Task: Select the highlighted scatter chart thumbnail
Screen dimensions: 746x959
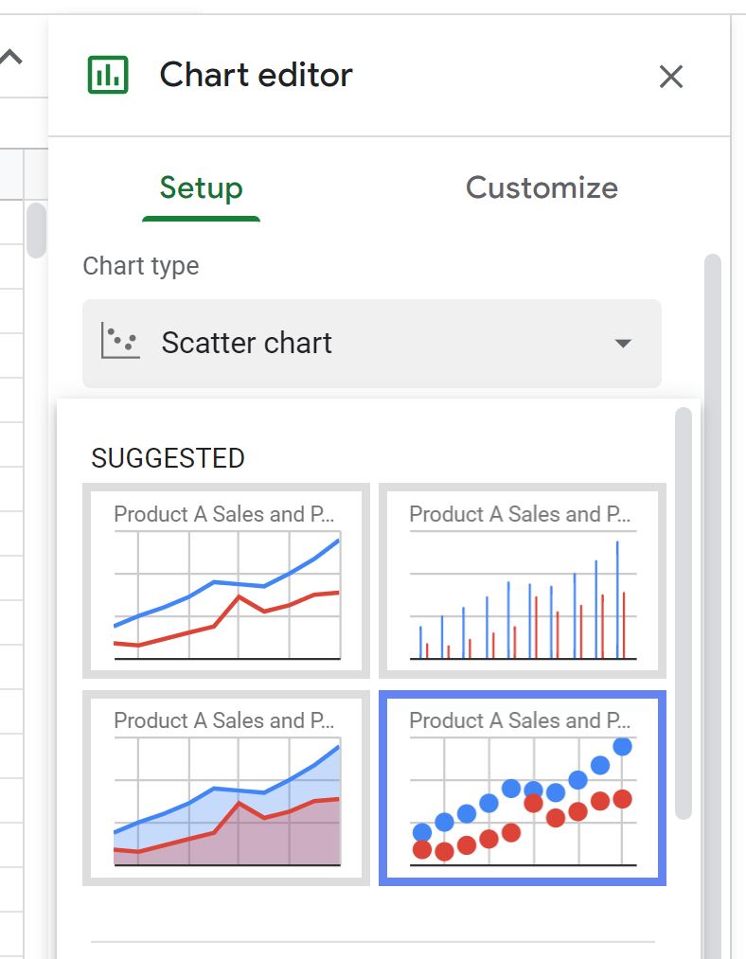Action: click(523, 788)
